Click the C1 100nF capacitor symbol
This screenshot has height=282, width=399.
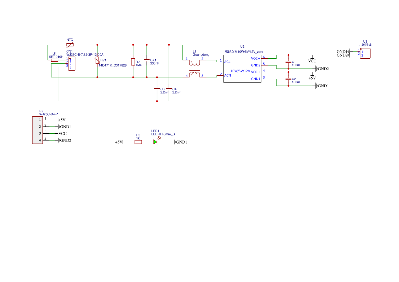pyautogui.click(x=288, y=62)
